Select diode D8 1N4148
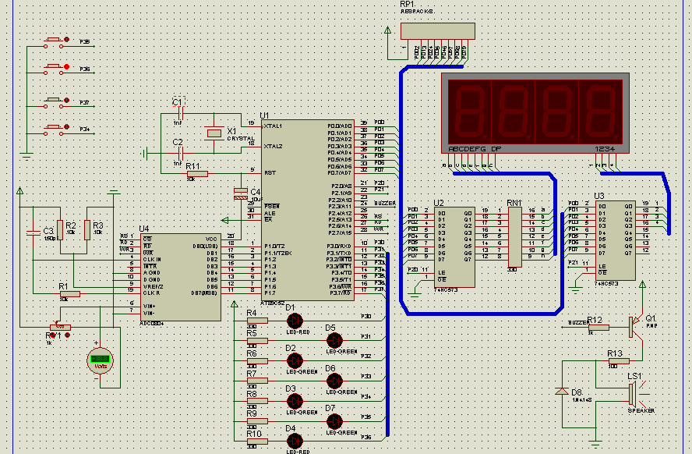 point(562,392)
